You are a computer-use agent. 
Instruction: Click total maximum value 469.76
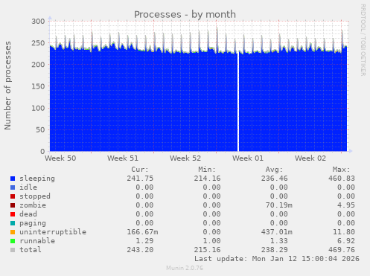point(342,250)
